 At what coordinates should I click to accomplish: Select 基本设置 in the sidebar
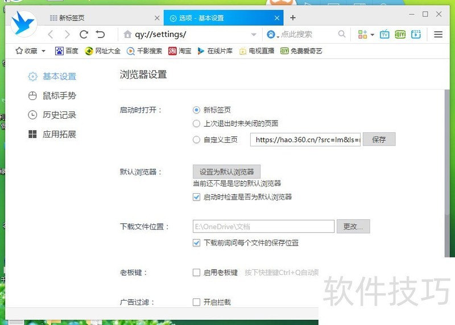52,76
